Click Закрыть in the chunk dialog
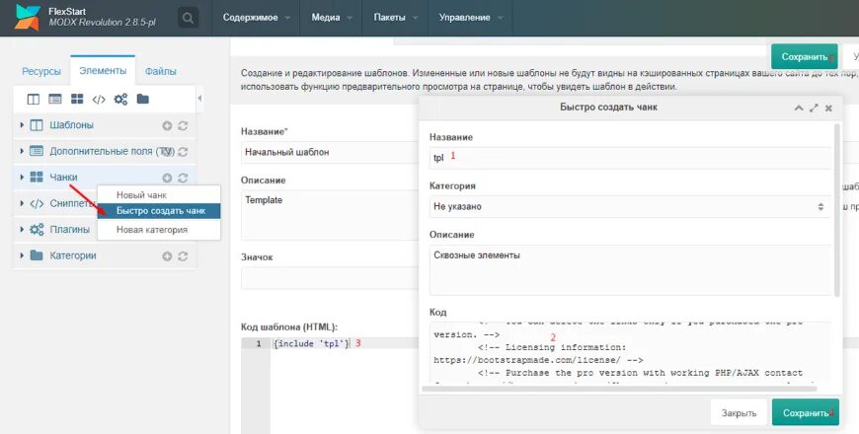The width and height of the screenshot is (859, 434). [x=739, y=412]
